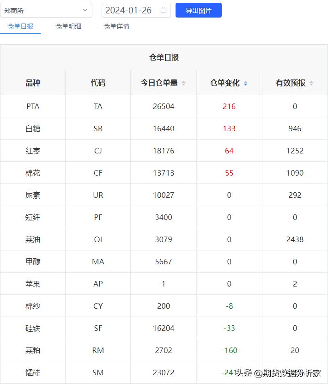Select the 硅铁 row name cell
This screenshot has width=328, height=384.
[x=33, y=328]
